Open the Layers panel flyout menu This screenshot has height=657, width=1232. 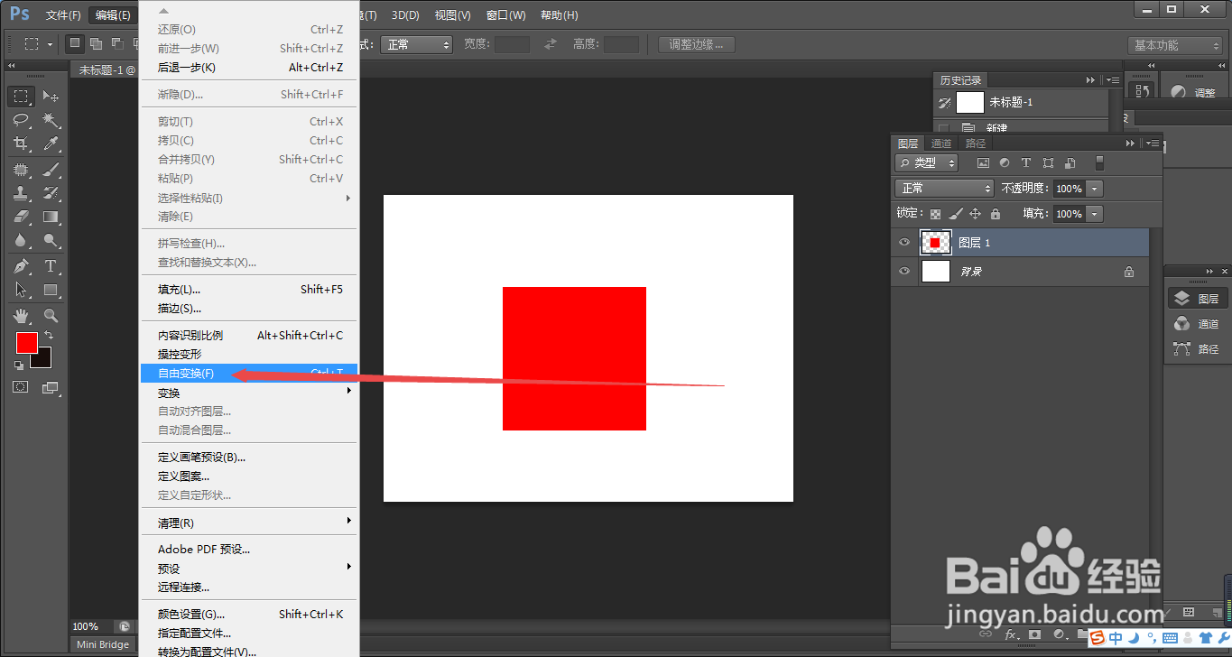[x=1153, y=143]
